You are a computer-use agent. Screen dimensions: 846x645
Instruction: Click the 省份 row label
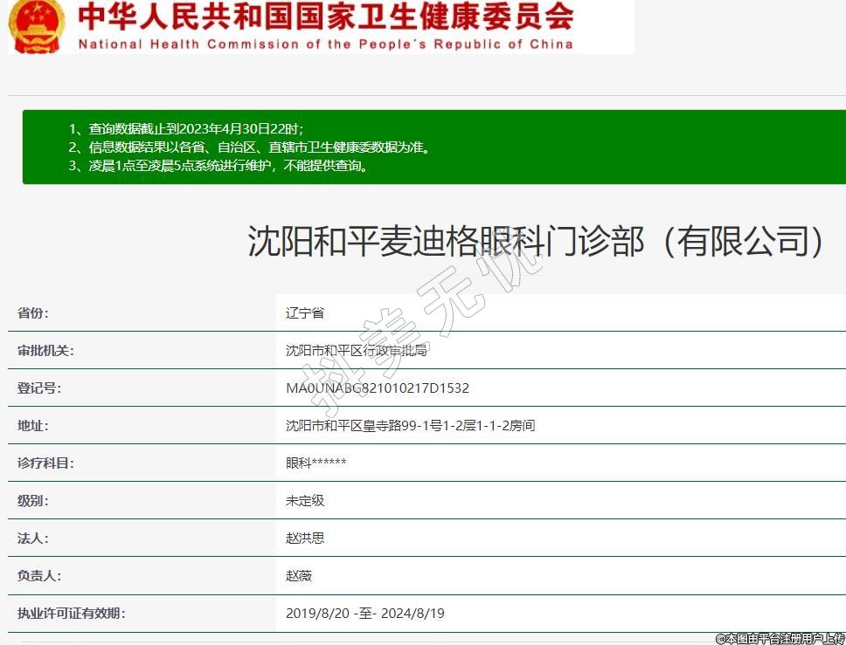33,313
